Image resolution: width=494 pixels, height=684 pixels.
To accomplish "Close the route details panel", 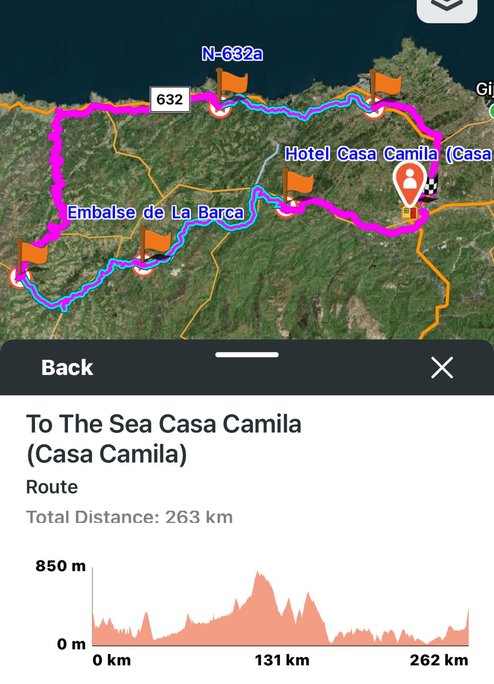I will [442, 368].
